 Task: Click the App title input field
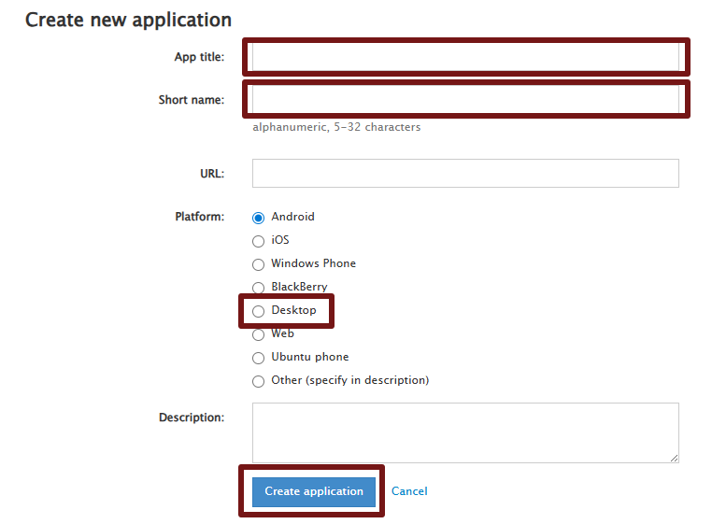coord(465,57)
